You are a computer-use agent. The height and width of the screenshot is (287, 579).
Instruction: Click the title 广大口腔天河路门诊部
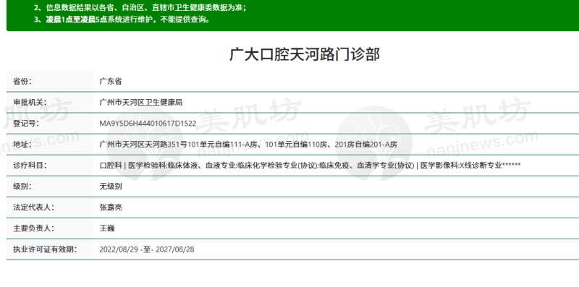[x=305, y=55]
